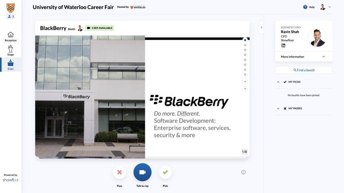Screen dimensions: 344x193
Task: Click the University of Waterloo Career Fair title
Action: 73,7
